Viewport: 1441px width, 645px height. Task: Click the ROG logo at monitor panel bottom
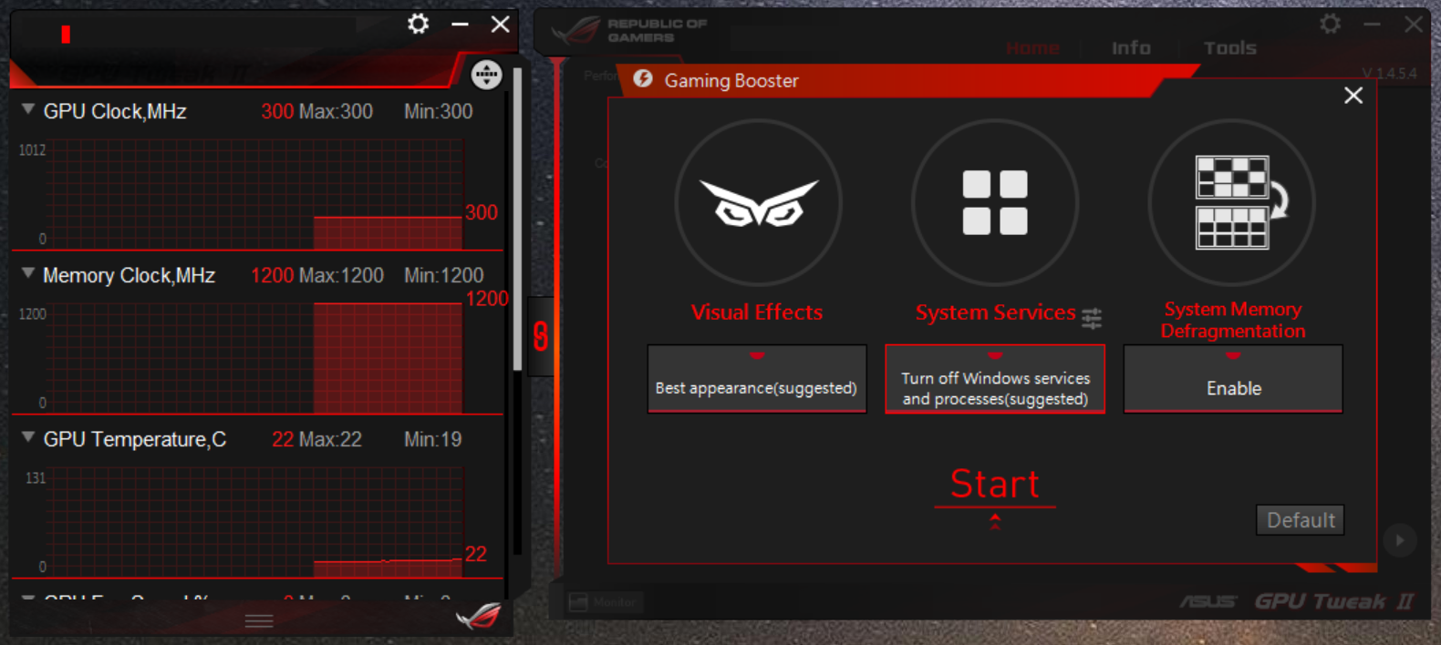[479, 617]
